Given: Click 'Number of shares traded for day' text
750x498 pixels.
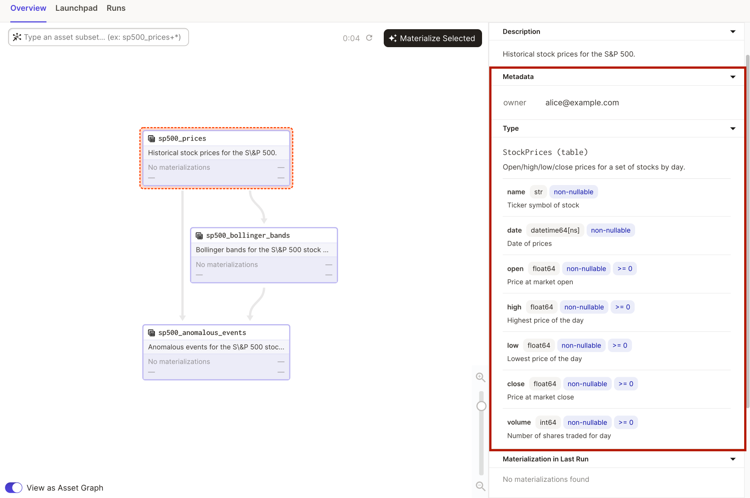Looking at the screenshot, I should tap(559, 436).
